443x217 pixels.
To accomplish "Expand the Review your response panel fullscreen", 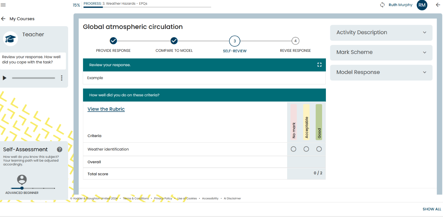I will 319,65.
